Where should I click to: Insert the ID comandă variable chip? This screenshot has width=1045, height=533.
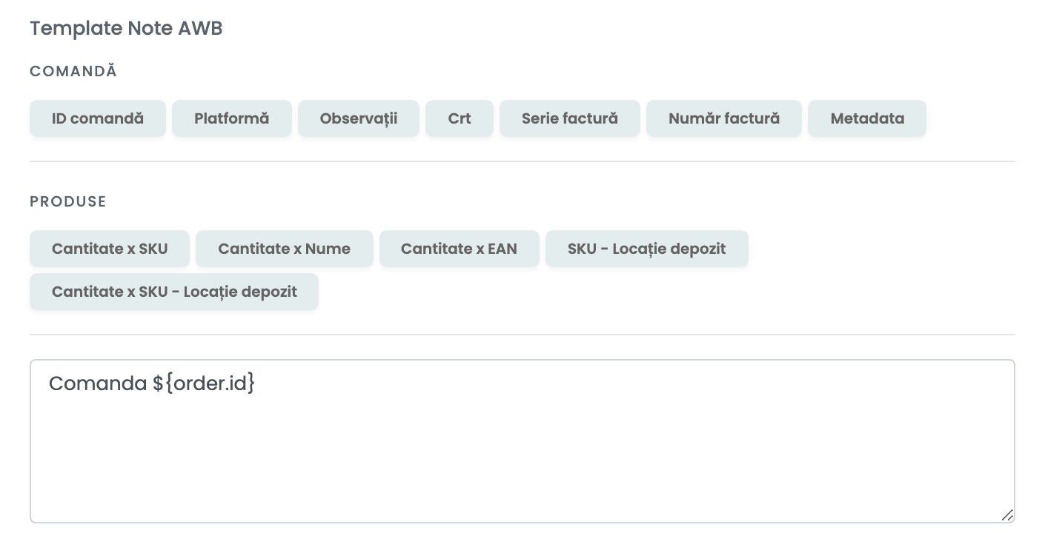click(x=98, y=118)
